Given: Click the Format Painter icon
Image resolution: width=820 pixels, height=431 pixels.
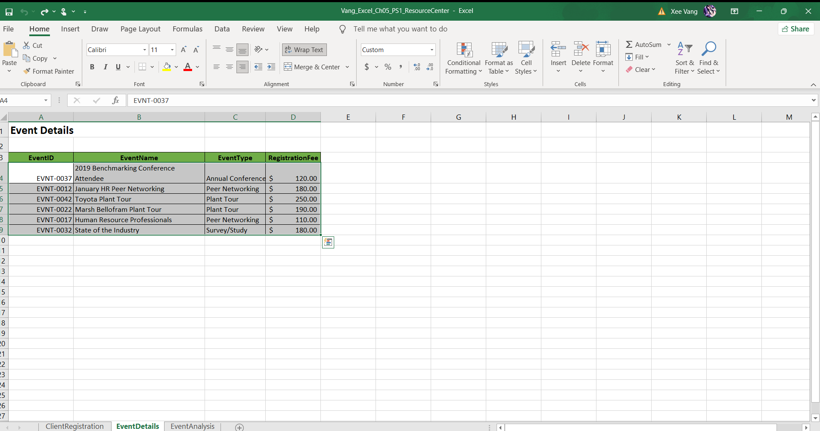Looking at the screenshot, I should 27,71.
